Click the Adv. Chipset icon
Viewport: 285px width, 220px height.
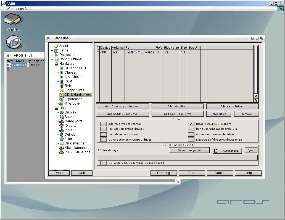click(x=62, y=77)
